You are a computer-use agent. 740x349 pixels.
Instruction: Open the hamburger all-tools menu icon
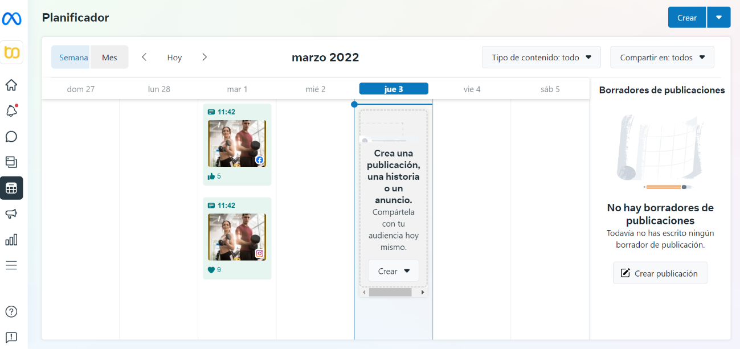coord(11,265)
